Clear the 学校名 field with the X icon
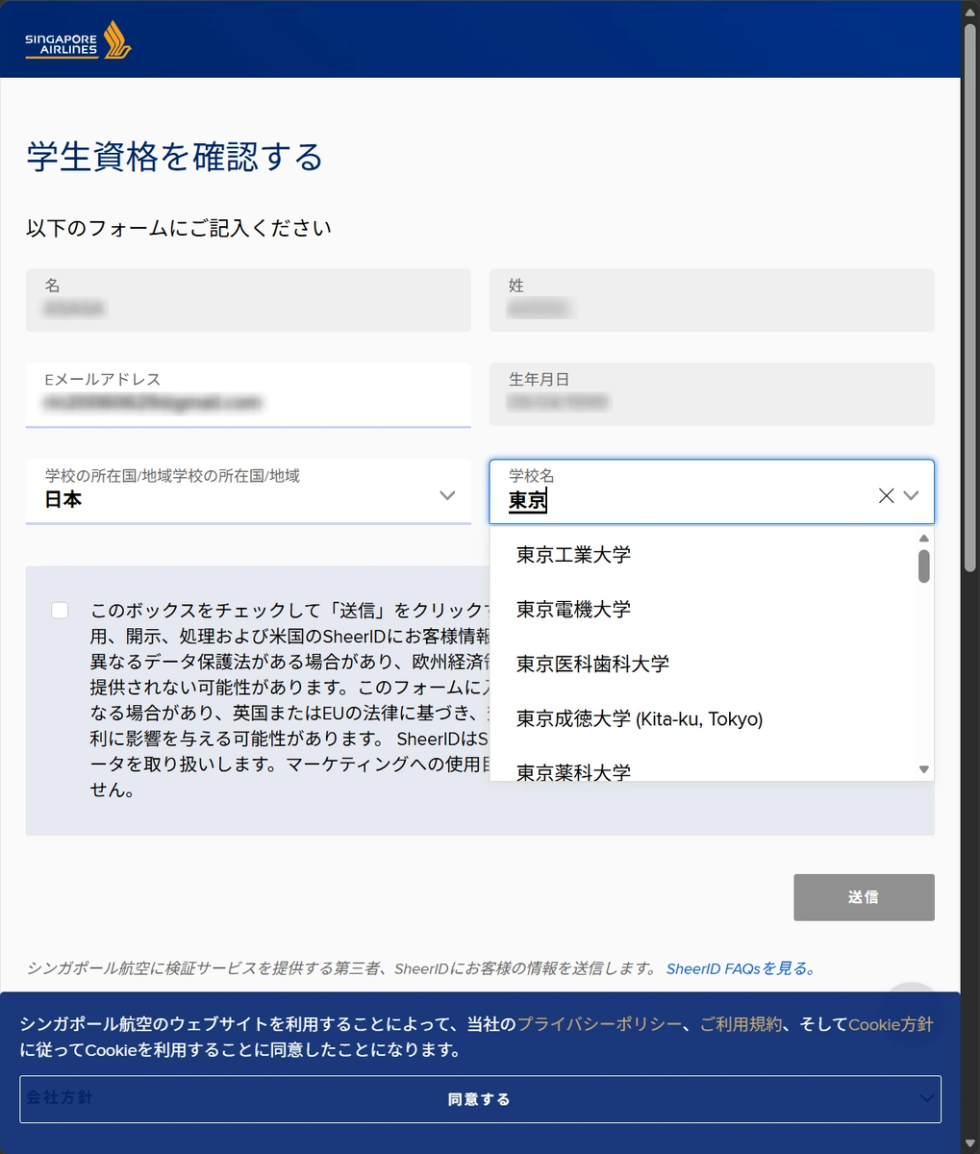Viewport: 980px width, 1154px height. pos(886,495)
